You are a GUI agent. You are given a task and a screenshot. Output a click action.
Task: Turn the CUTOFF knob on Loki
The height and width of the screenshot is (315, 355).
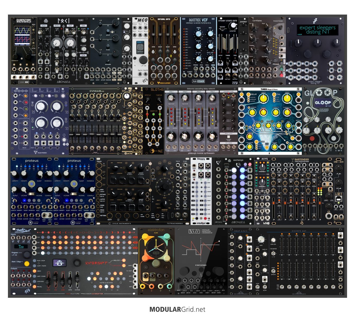click(x=70, y=43)
